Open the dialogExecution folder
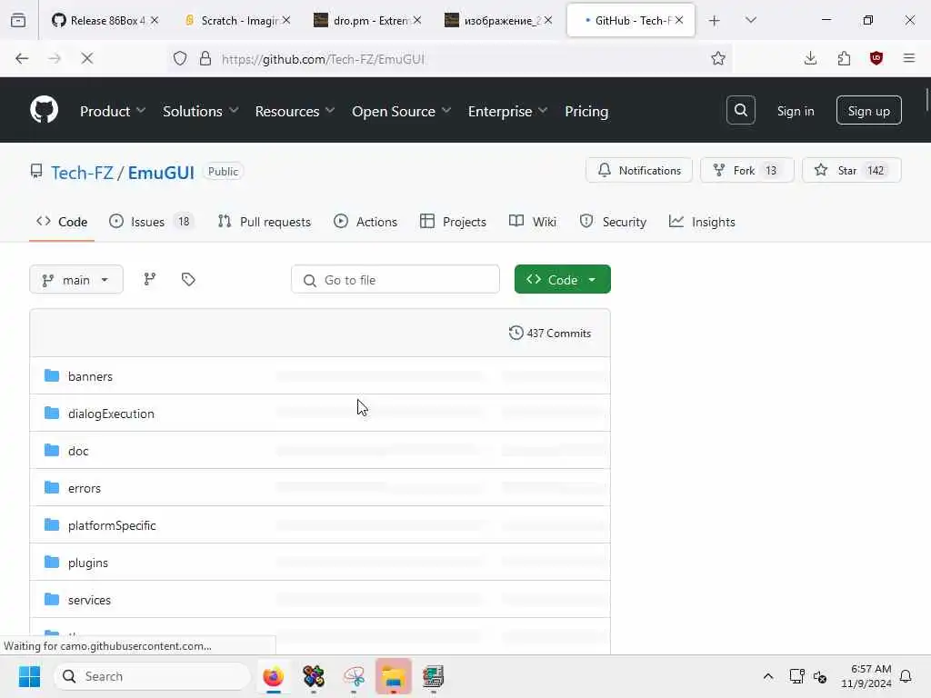Image resolution: width=931 pixels, height=698 pixels. point(111,414)
